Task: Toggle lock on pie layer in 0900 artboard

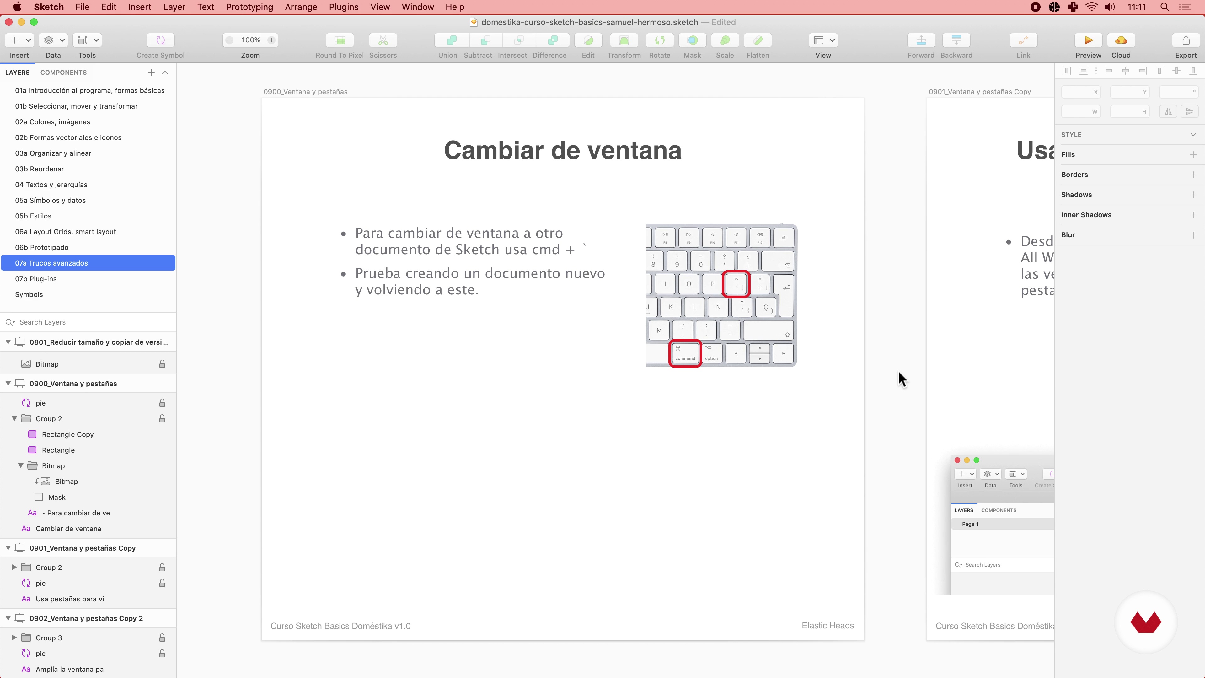Action: [x=162, y=403]
